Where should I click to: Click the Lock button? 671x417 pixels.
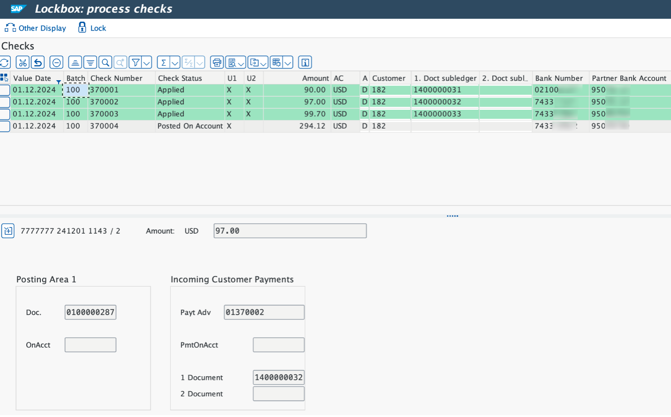92,28
